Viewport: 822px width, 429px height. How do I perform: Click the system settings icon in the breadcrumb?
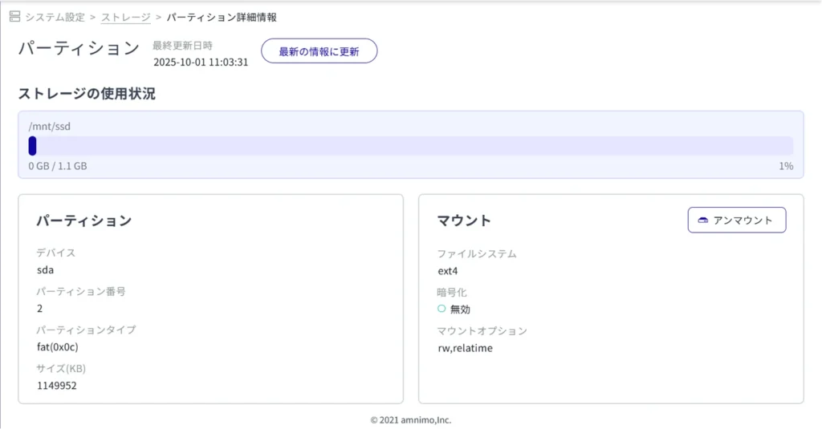click(14, 17)
